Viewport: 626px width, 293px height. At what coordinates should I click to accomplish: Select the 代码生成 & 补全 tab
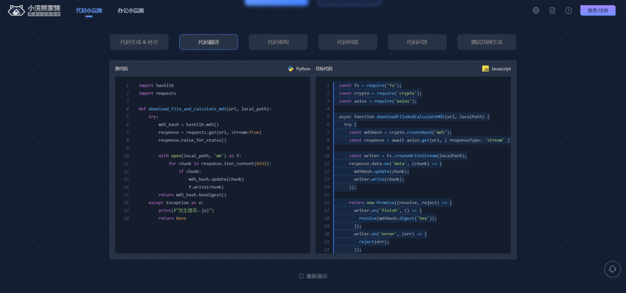point(139,42)
